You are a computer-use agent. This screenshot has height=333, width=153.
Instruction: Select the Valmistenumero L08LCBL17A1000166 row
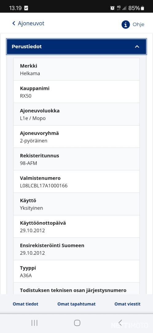click(76, 182)
